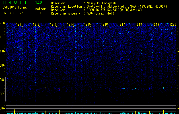Click the HROFFT 1.0.0 title text
Viewport: 179px width, 114px height.
pyautogui.click(x=22, y=2)
